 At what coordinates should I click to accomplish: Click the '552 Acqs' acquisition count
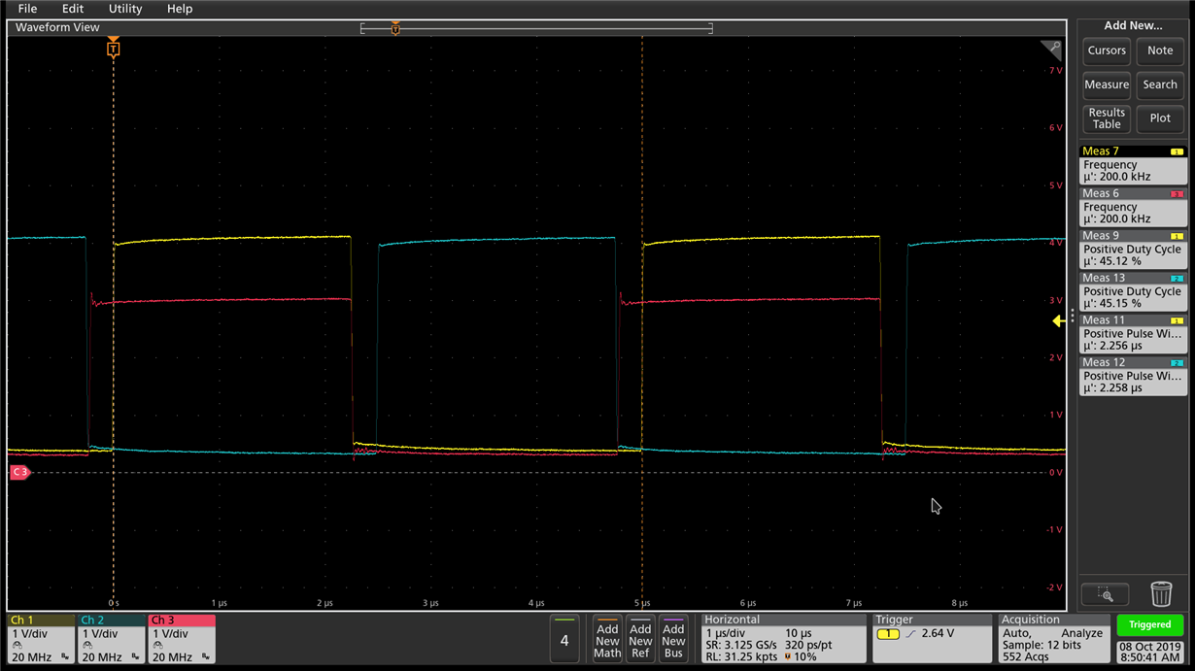tap(1027, 657)
